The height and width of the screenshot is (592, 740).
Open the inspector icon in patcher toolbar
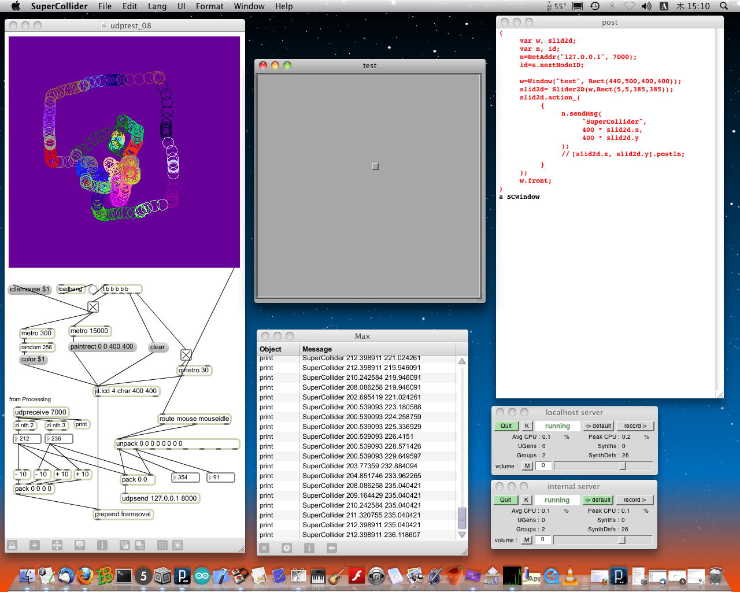102,545
